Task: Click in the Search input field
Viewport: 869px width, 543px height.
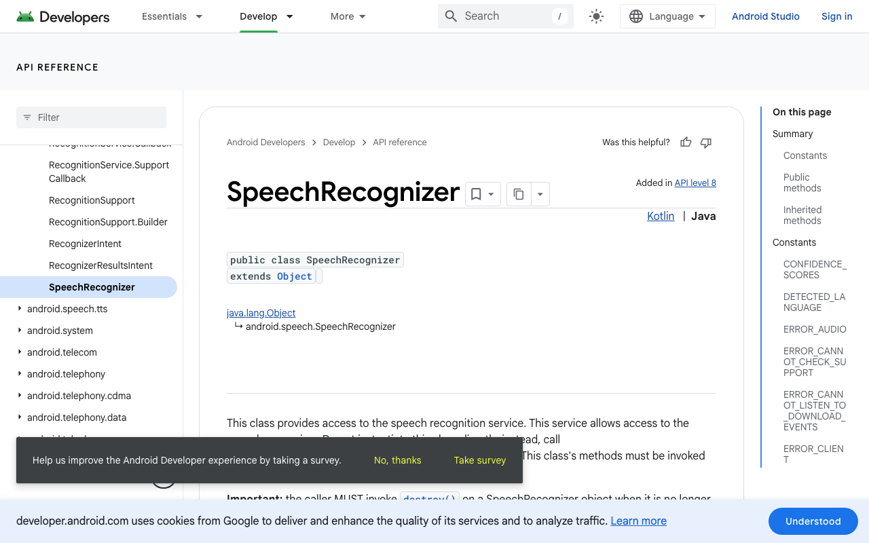Action: 506,16
